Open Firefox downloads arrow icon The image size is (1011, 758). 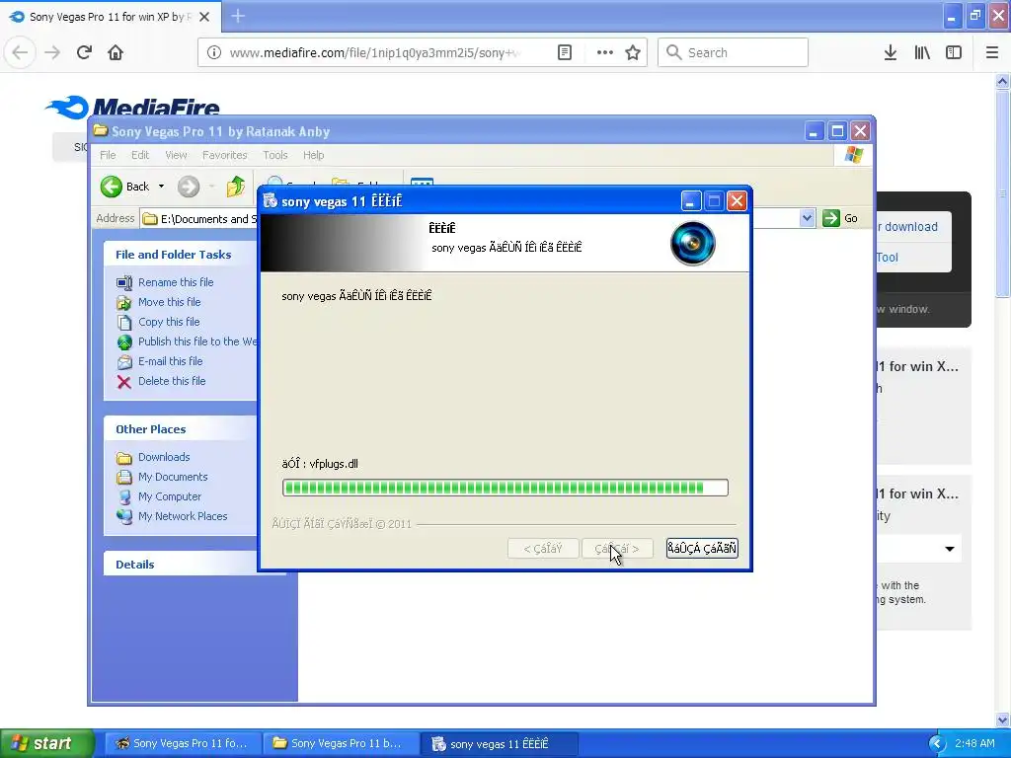(890, 52)
